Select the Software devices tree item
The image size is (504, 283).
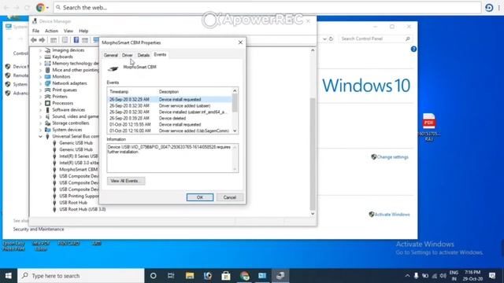tap(69, 110)
